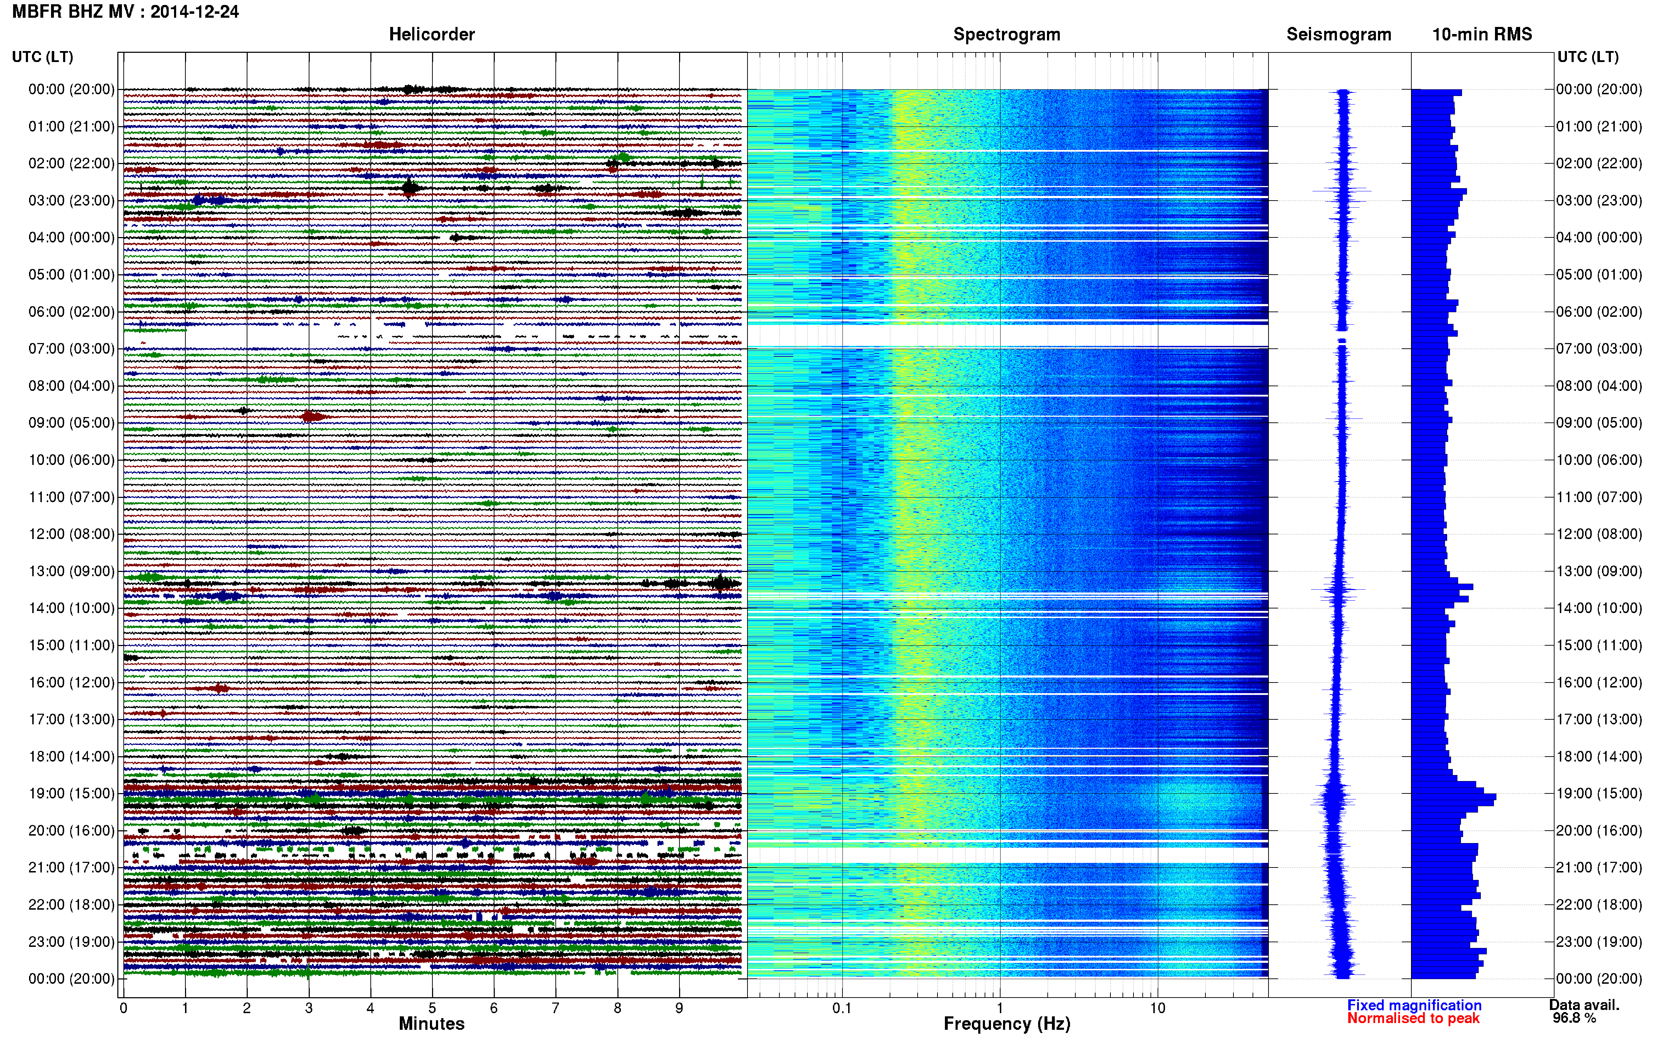Image resolution: width=1680 pixels, height=1050 pixels.
Task: Click the '0' tick on the Minutes axis
Action: (x=123, y=1008)
